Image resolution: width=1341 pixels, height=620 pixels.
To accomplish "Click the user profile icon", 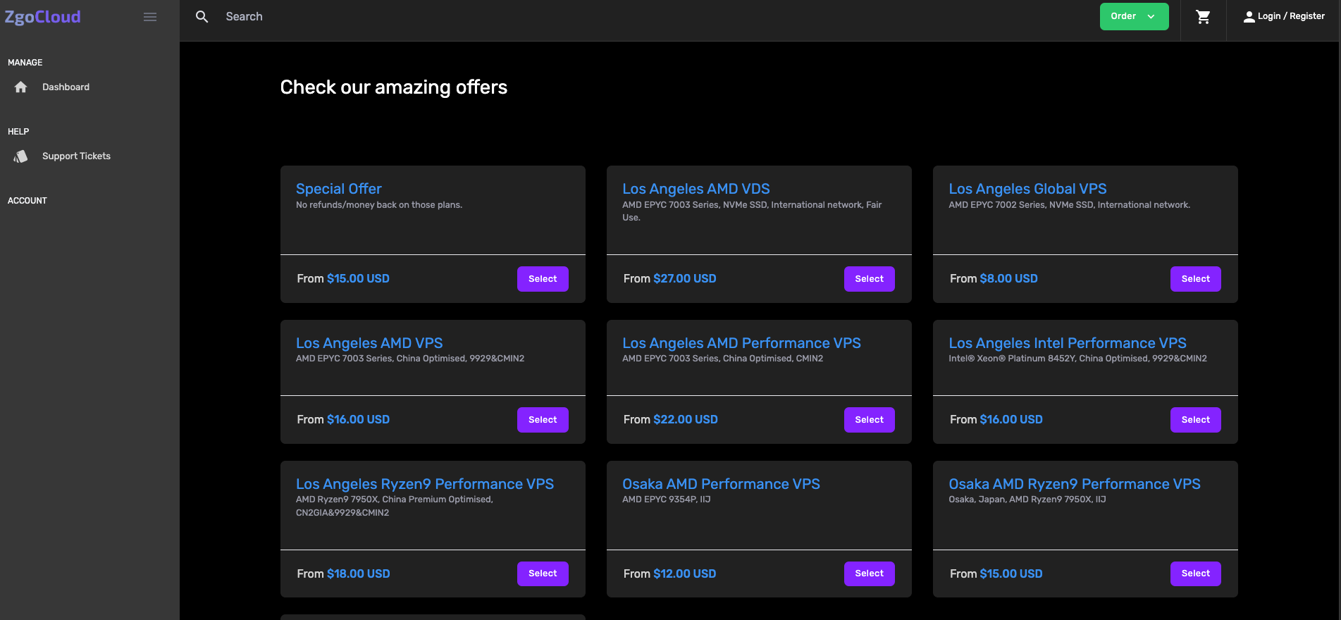I will pos(1249,17).
